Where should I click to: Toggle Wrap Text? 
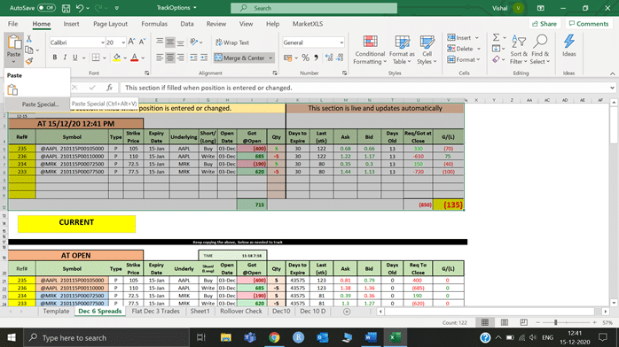point(232,42)
